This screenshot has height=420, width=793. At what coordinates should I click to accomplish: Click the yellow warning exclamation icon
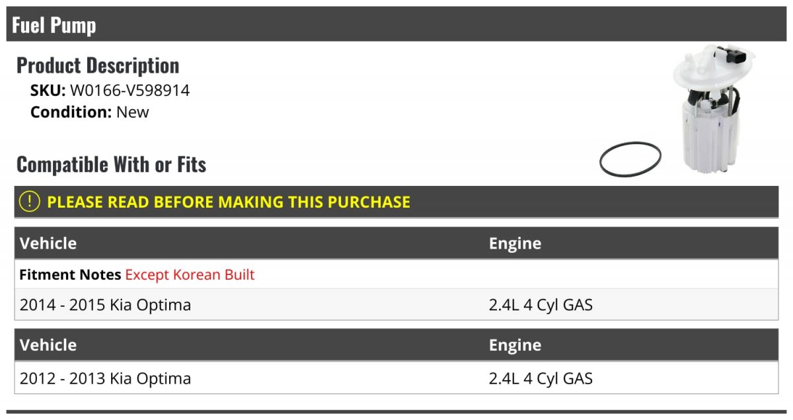pos(30,202)
